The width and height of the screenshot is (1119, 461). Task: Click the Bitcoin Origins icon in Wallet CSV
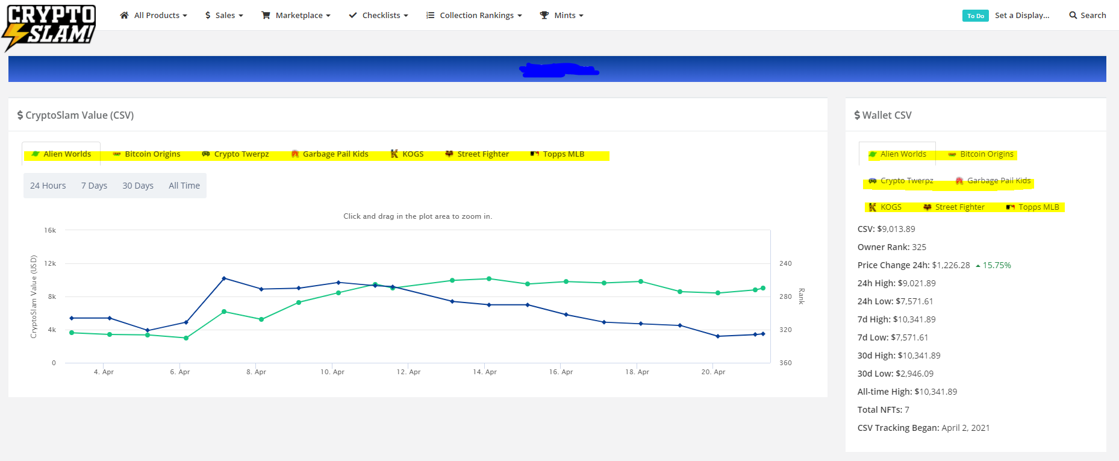point(952,154)
